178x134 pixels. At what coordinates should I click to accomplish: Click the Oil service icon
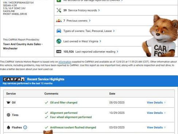pyautogui.click(x=8, y=103)
